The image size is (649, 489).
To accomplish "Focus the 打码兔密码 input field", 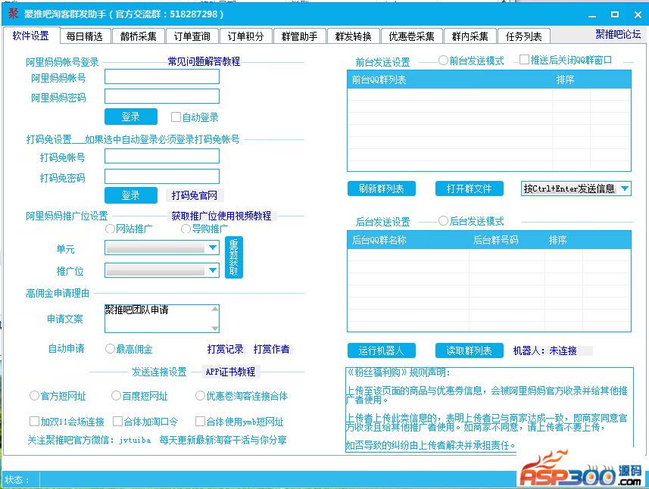I will click(162, 176).
